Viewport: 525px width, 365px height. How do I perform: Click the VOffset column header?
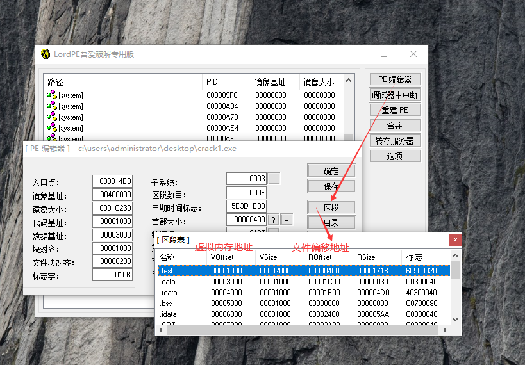pyautogui.click(x=231, y=257)
